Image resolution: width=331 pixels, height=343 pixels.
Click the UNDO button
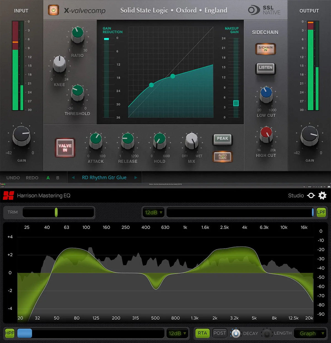tap(13, 178)
